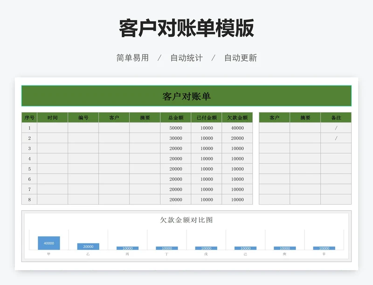Click 客户 header in the right table
Viewport: 373px width, 285px height.
(274, 118)
